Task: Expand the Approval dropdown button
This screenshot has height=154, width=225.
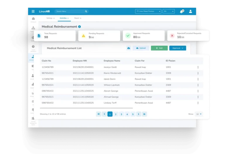Action: [x=178, y=48]
